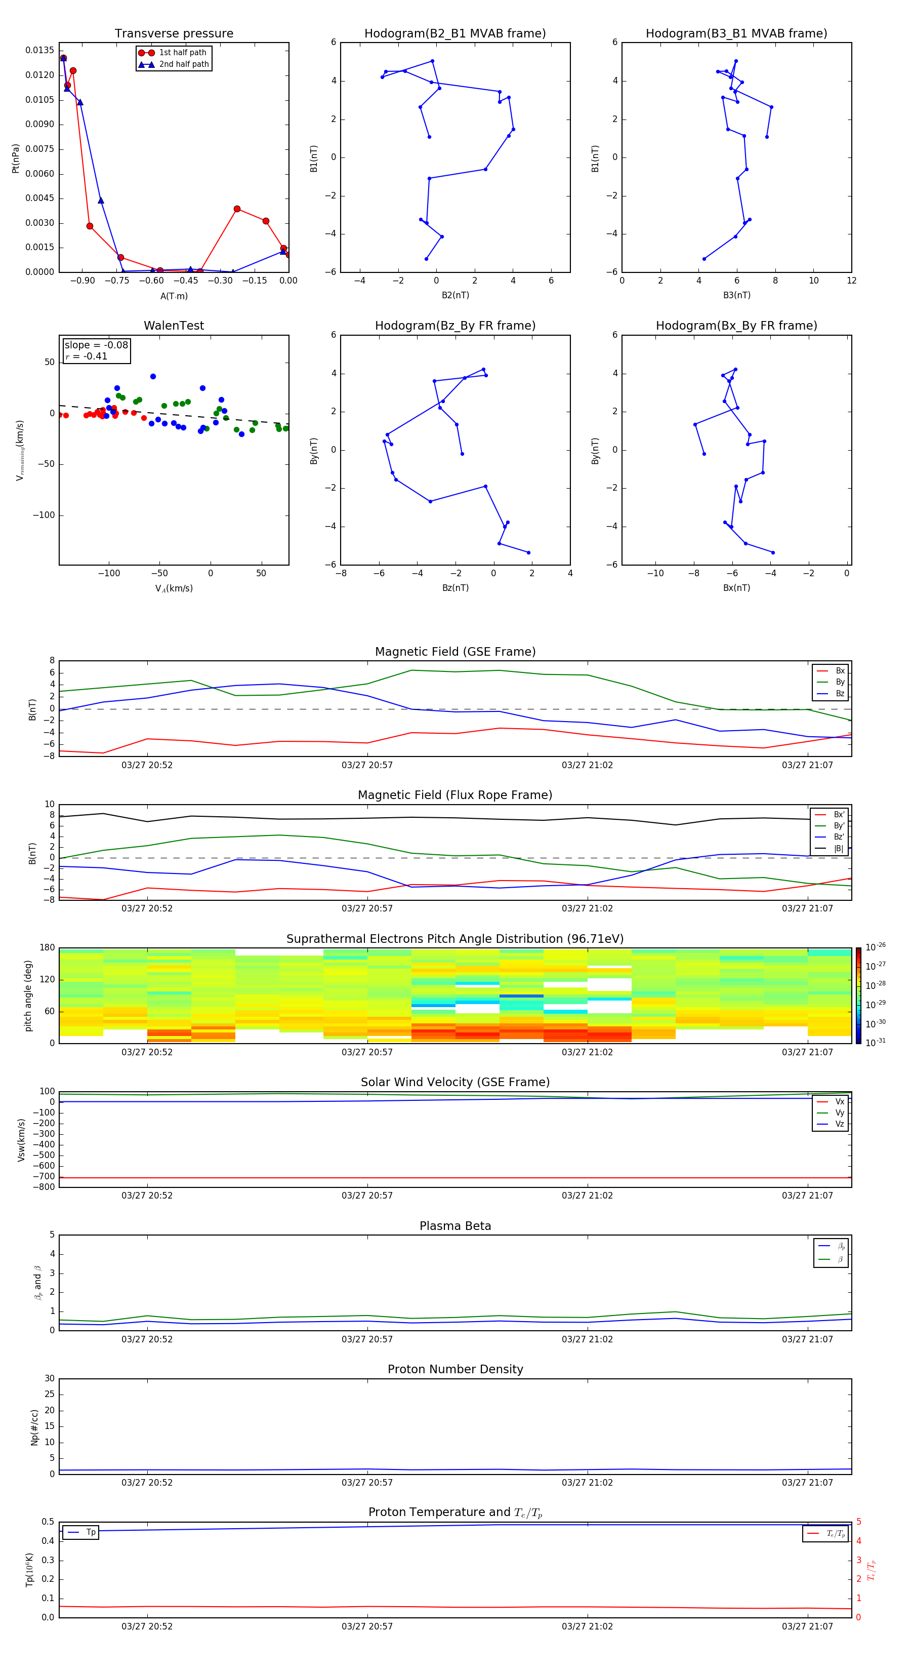Click the 'Proton Temperature and Te/Tp' title
This screenshot has height=1671, width=911.
tap(455, 1513)
